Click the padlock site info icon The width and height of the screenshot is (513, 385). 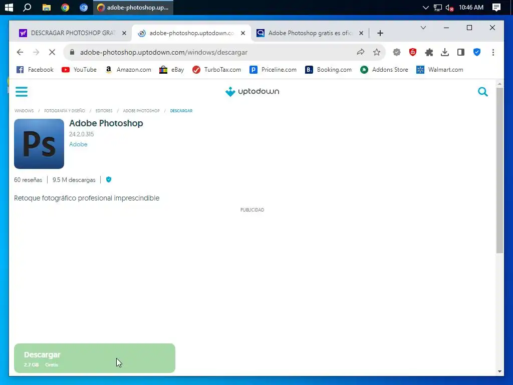72,52
